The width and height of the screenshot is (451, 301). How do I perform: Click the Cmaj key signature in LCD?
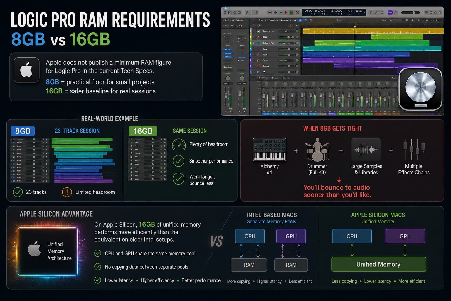pos(359,11)
